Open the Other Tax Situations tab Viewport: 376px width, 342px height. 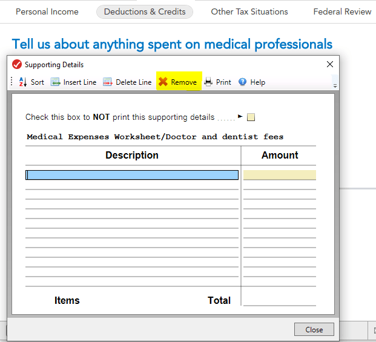(x=249, y=12)
